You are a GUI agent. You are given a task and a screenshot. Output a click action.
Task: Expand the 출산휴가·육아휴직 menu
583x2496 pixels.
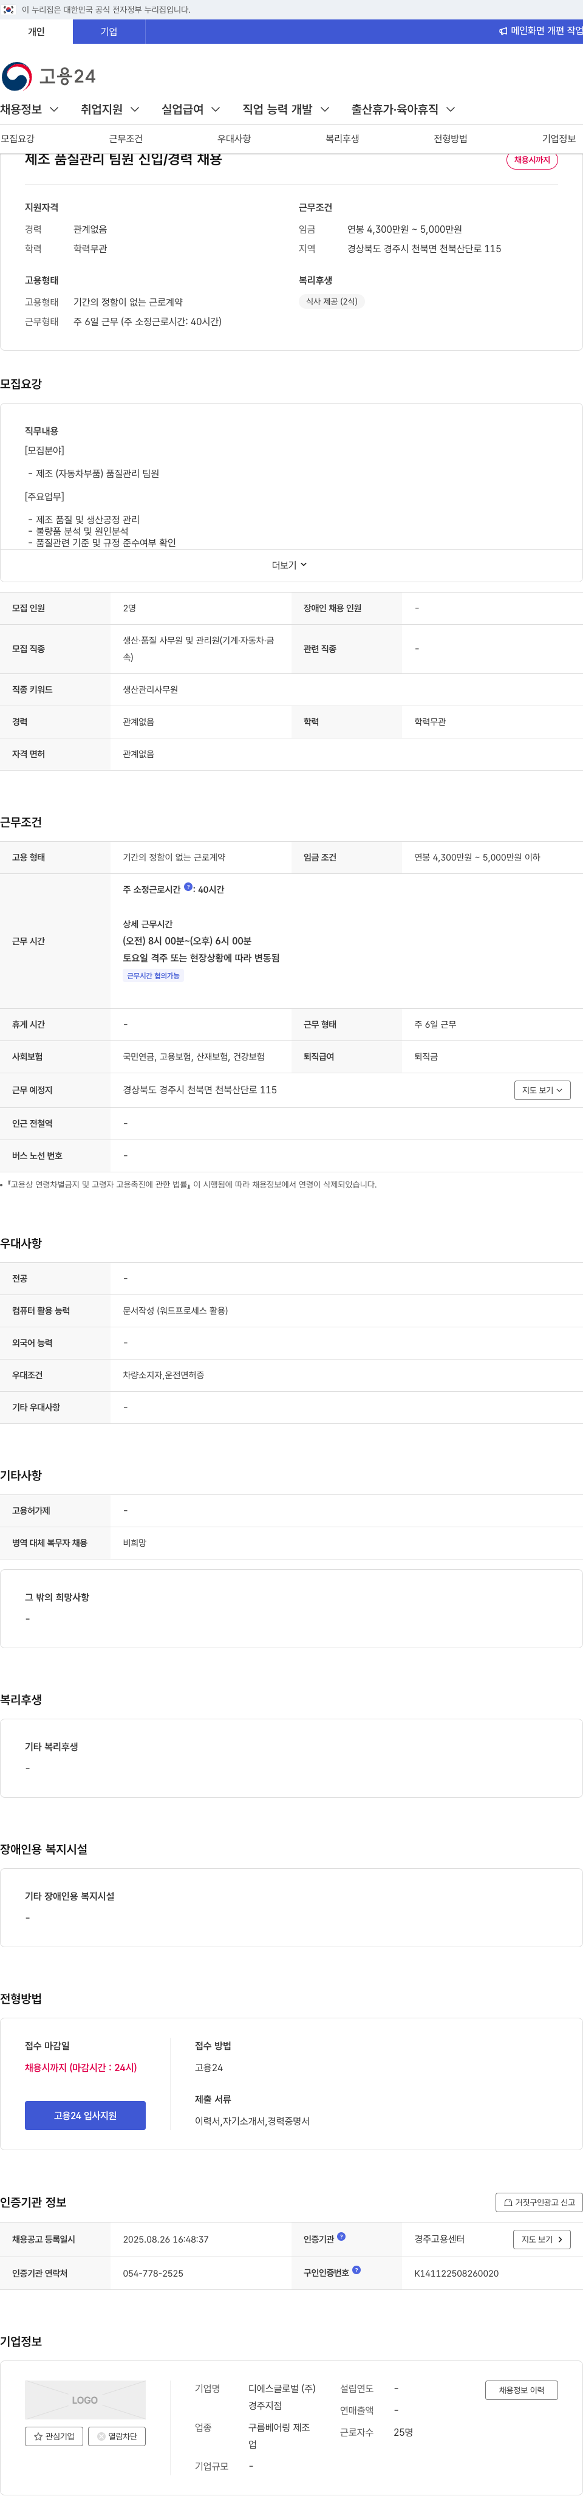point(403,109)
